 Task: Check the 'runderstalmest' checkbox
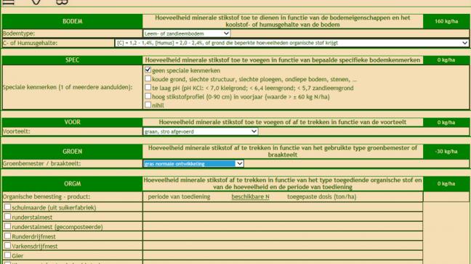(7, 216)
